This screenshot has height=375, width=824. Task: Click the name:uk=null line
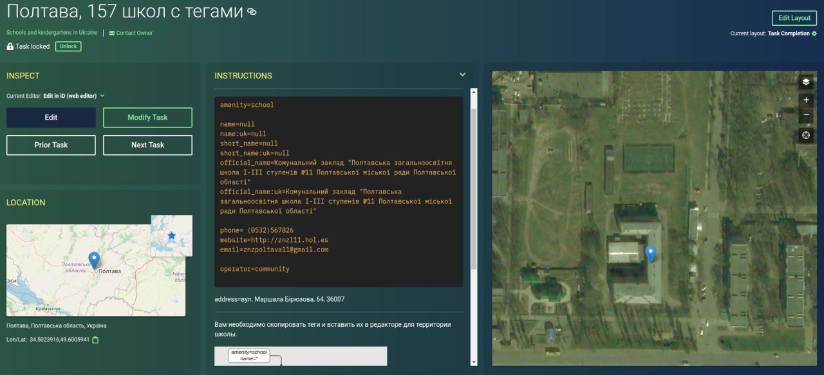tap(243, 134)
